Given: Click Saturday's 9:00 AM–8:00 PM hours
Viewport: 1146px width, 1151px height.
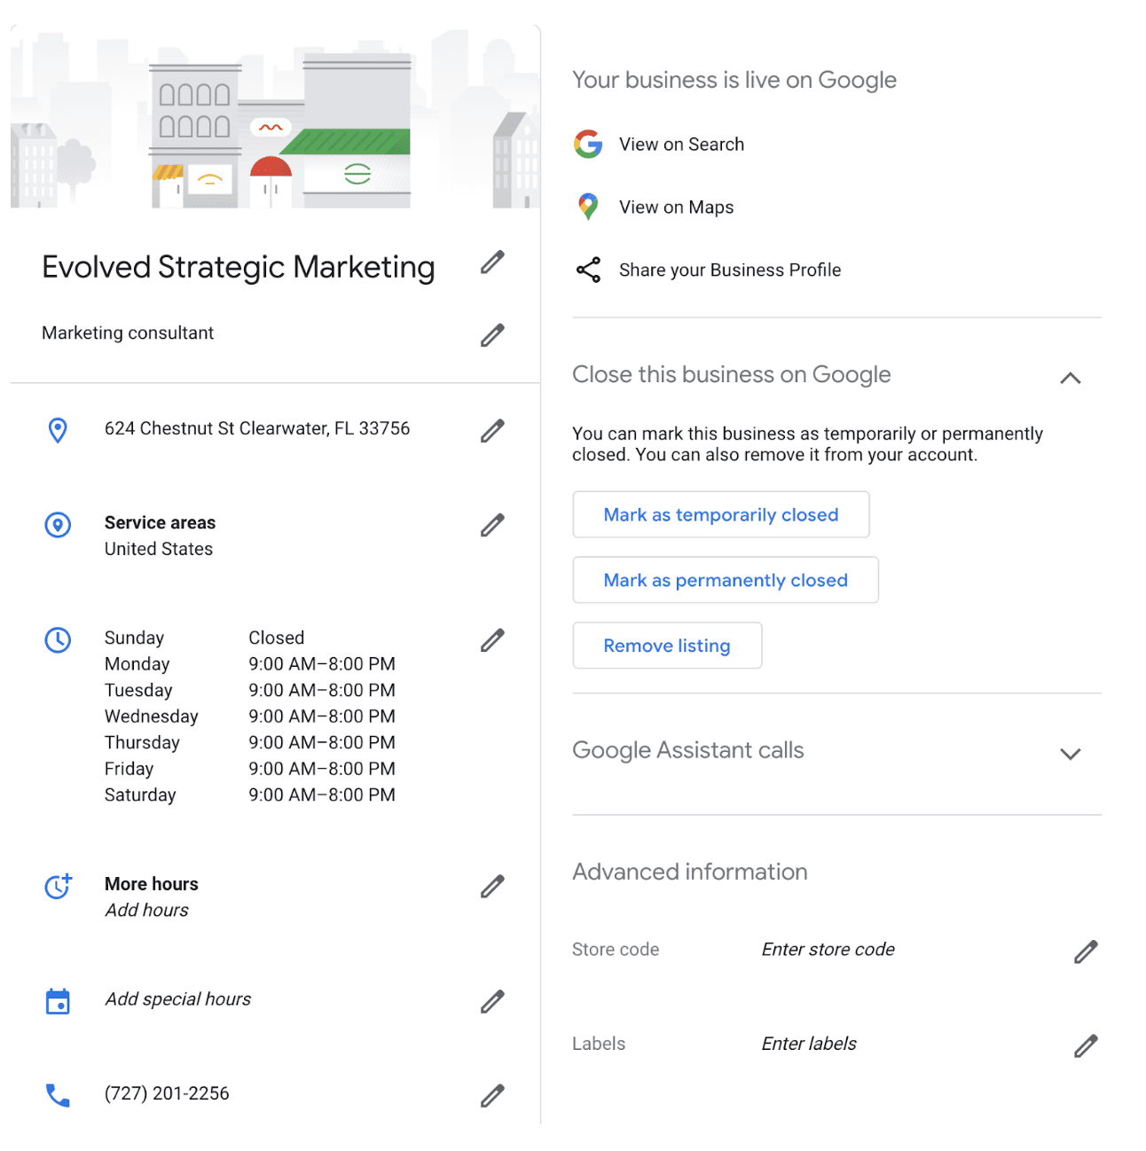Looking at the screenshot, I should 322,795.
